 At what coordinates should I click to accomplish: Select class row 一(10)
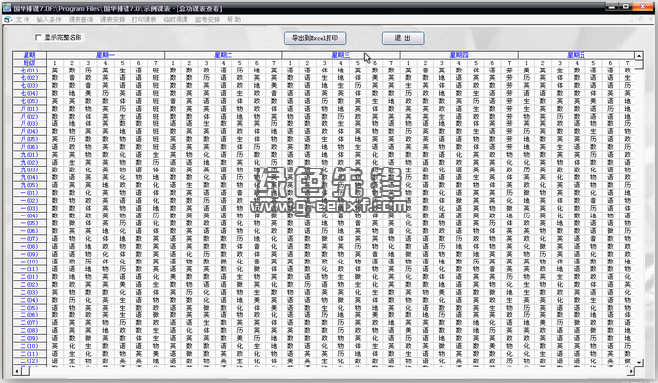click(29, 262)
